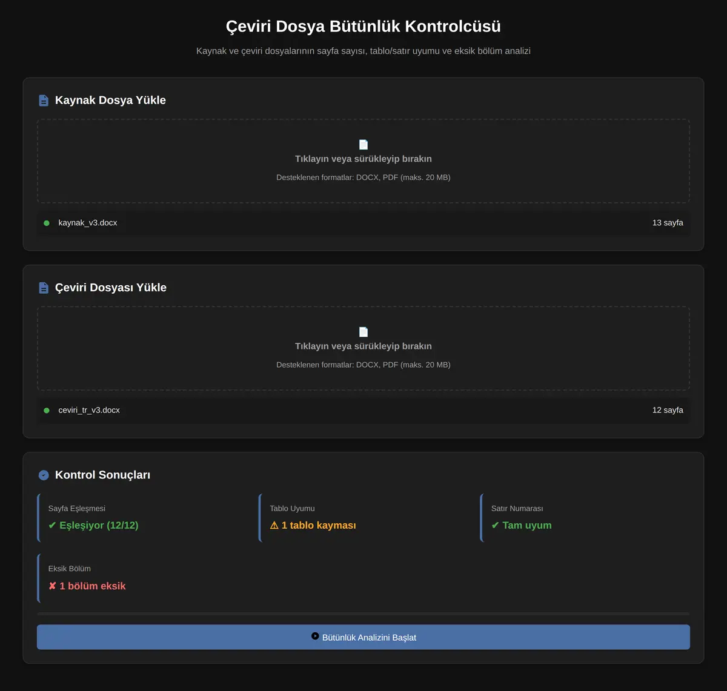Open the Çeviri Dosyası upload drop area
This screenshot has width=727, height=691.
tap(363, 348)
